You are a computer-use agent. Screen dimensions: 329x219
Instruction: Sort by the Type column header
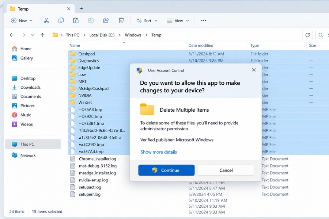click(x=254, y=45)
